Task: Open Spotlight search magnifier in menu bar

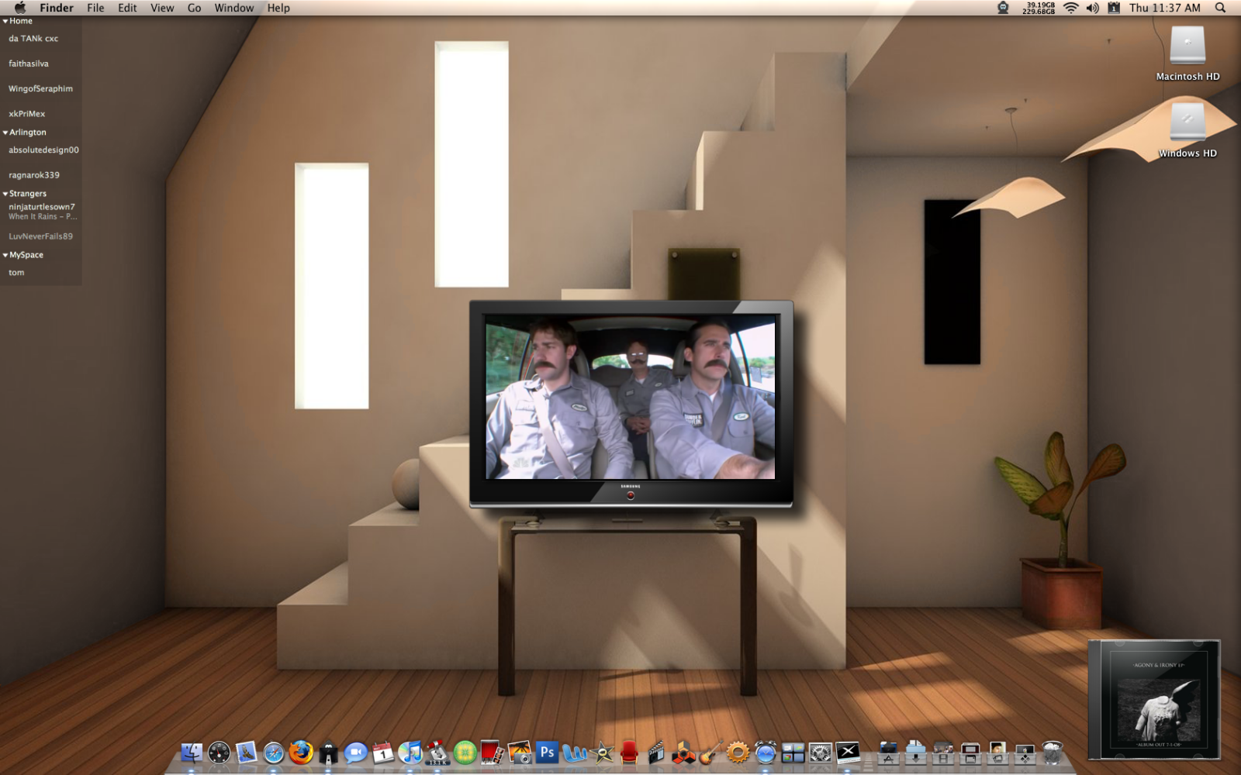Action: tap(1220, 8)
